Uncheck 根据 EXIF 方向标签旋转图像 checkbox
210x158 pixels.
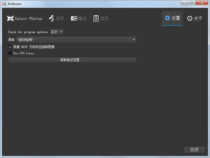pyautogui.click(x=10, y=47)
